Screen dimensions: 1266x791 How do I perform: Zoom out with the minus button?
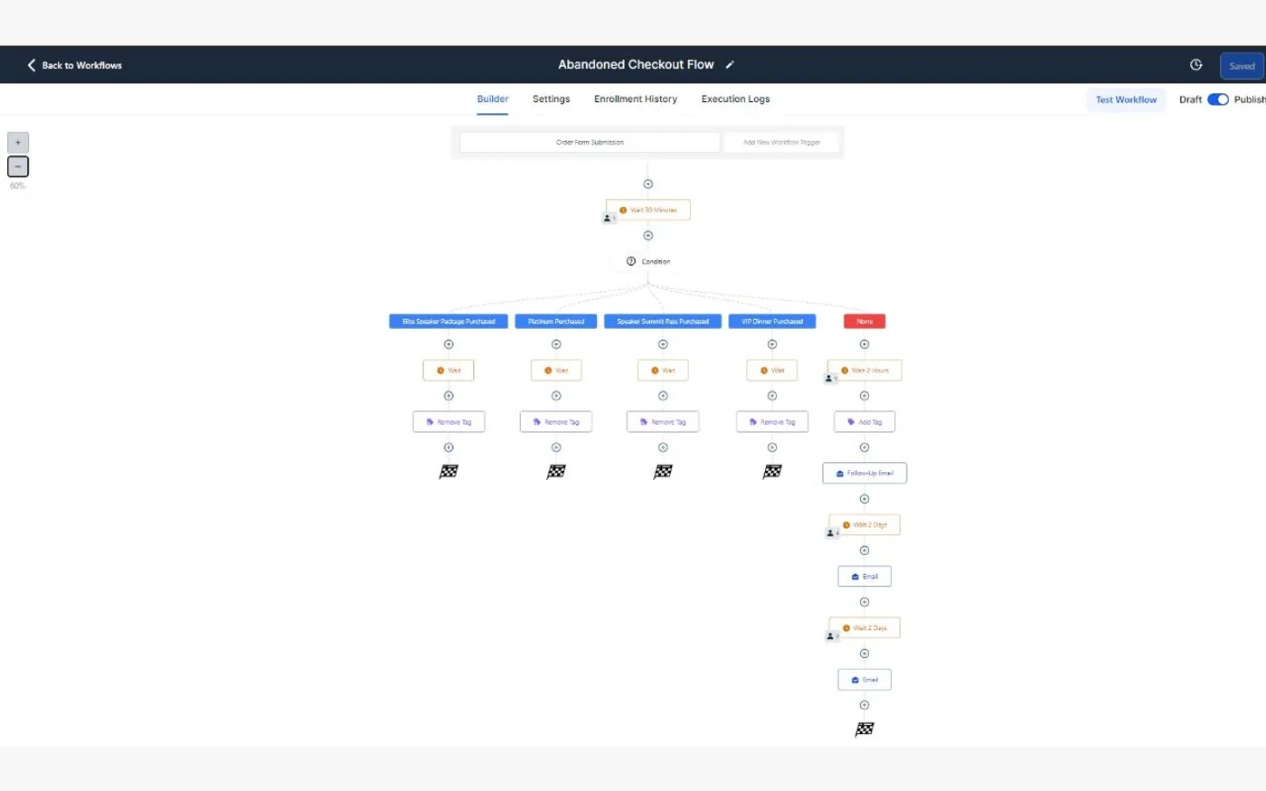click(x=18, y=166)
